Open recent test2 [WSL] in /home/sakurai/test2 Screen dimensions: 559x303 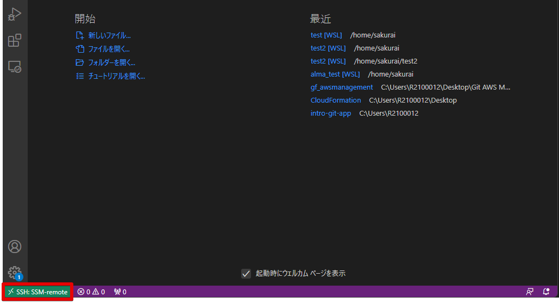[x=328, y=61]
